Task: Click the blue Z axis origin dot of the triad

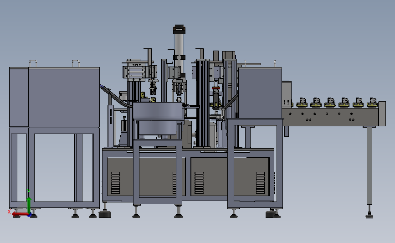Action: pyautogui.click(x=29, y=215)
